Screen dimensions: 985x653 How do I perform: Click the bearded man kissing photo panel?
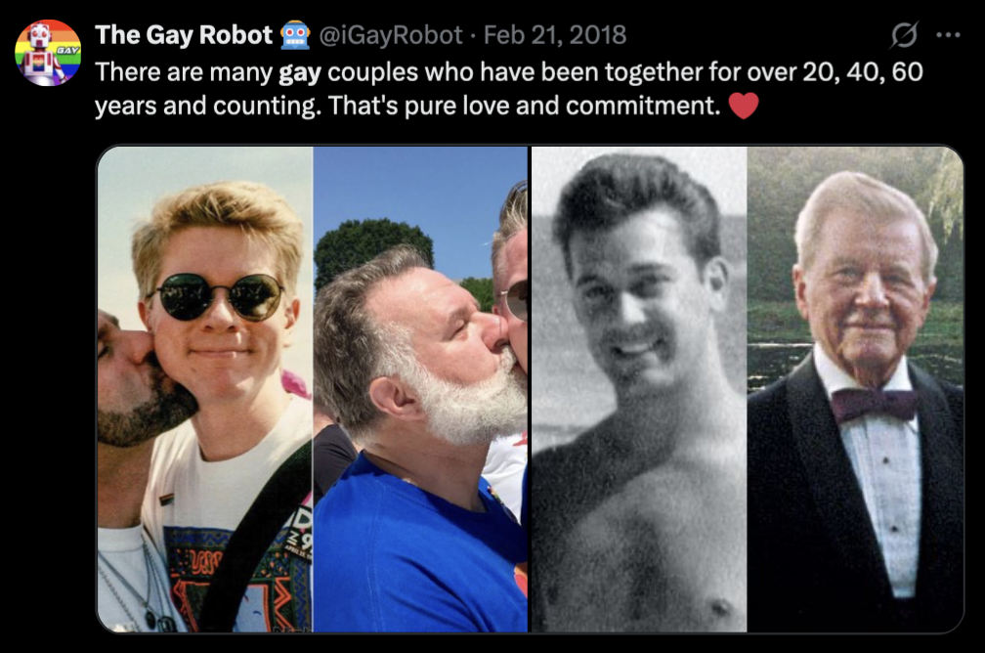coord(420,391)
